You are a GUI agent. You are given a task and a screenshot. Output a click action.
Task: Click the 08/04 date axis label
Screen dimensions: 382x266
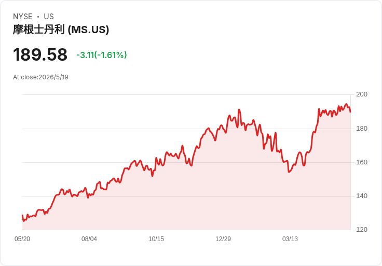(89, 239)
